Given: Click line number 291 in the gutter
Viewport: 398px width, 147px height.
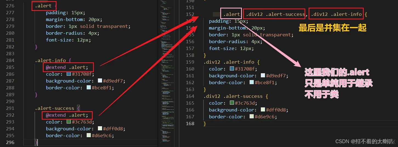Looking at the screenshot, I should pyautogui.click(x=10, y=108).
